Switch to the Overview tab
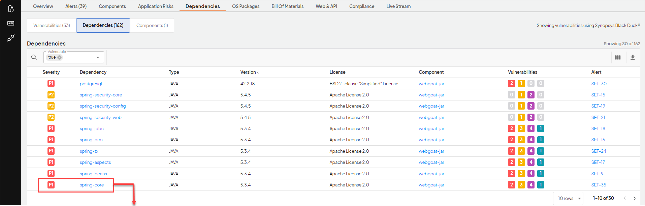The width and height of the screenshot is (645, 206). click(43, 6)
